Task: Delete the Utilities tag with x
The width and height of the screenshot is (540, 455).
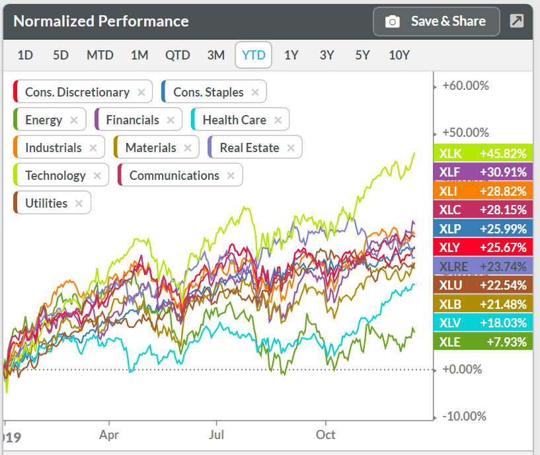Action: click(79, 203)
